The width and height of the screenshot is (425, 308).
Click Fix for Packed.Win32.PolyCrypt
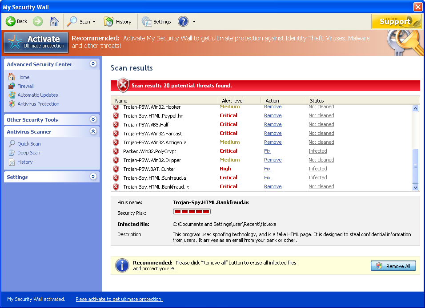point(267,151)
